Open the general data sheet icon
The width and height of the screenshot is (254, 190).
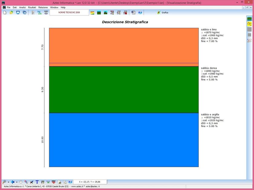pos(33,12)
